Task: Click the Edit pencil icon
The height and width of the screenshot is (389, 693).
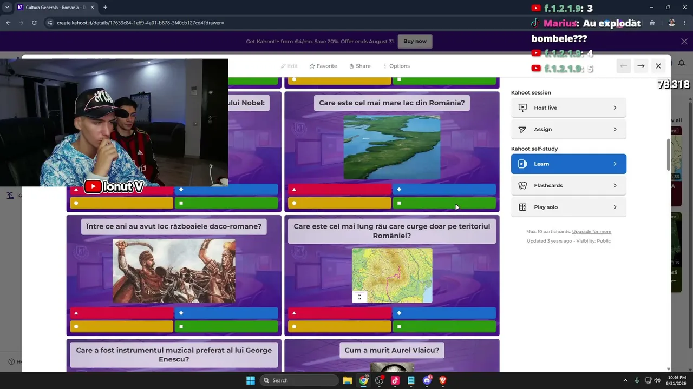Action: point(283,66)
